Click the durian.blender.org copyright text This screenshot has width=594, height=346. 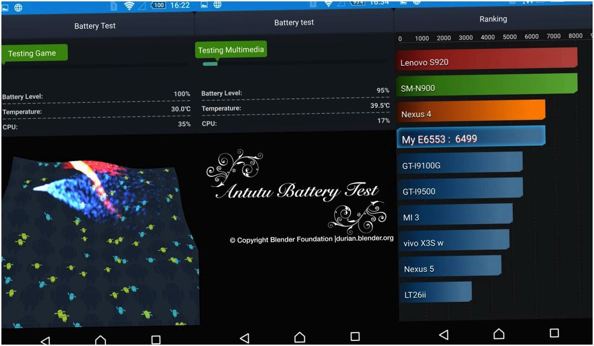click(311, 239)
